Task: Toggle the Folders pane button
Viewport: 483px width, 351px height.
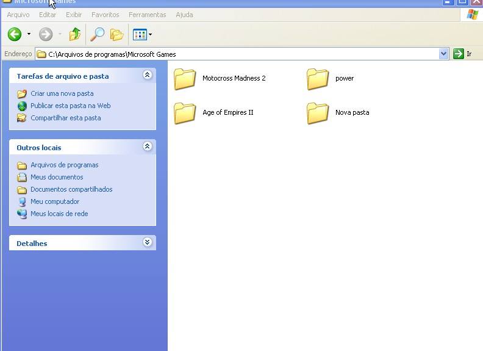Action: [116, 35]
